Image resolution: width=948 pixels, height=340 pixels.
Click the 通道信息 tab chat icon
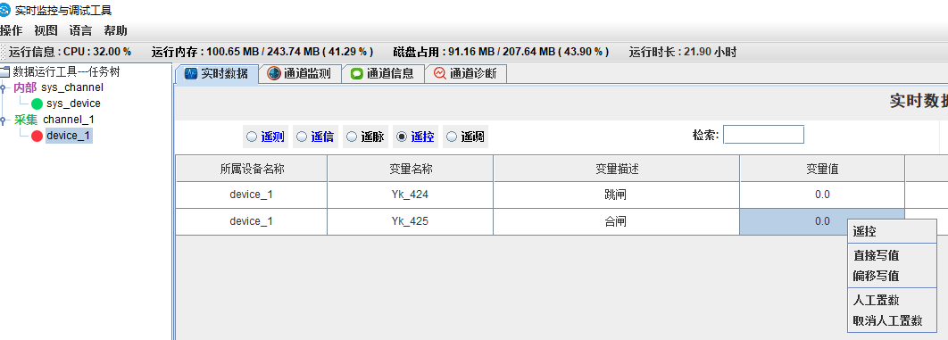pos(357,74)
